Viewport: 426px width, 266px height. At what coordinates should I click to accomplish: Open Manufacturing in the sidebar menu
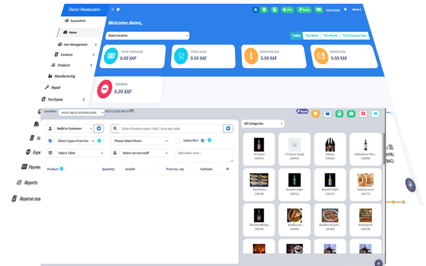(64, 76)
